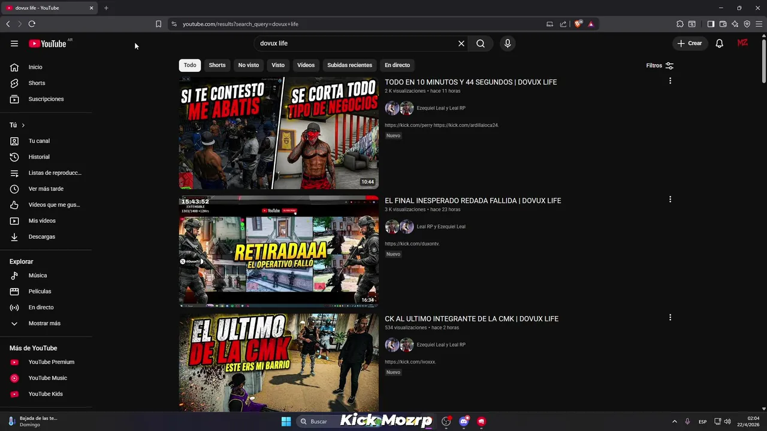Open notifications bell

click(719, 44)
